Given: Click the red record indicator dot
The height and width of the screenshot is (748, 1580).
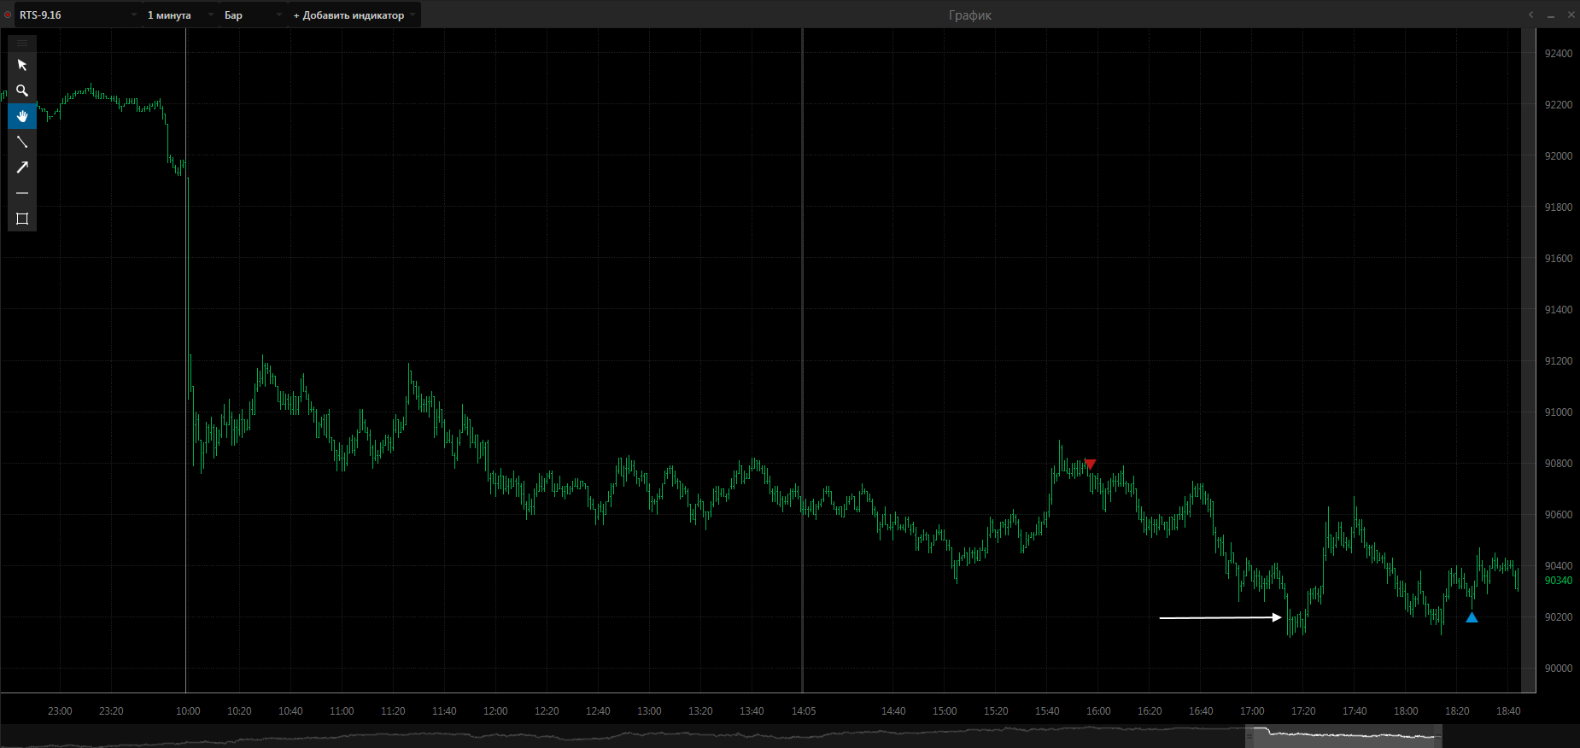Looking at the screenshot, I should (x=8, y=15).
